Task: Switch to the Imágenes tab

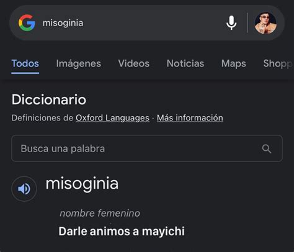Action: pos(79,63)
